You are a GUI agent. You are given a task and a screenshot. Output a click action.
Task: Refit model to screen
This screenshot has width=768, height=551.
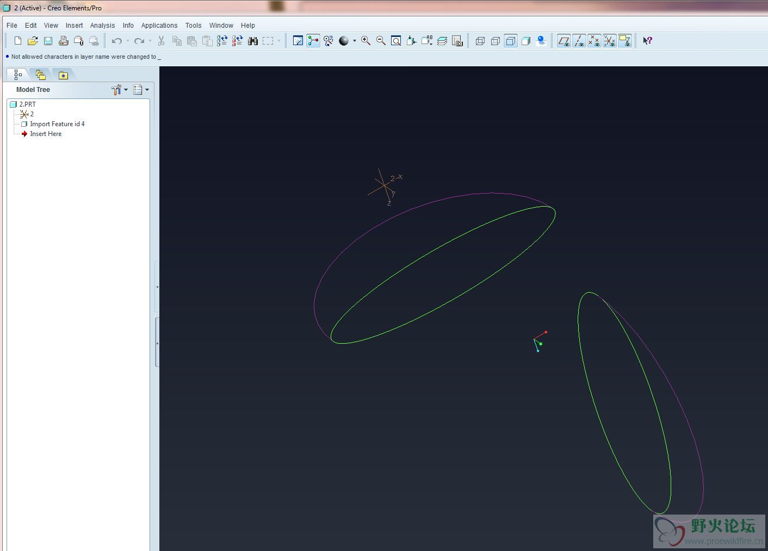(x=396, y=41)
